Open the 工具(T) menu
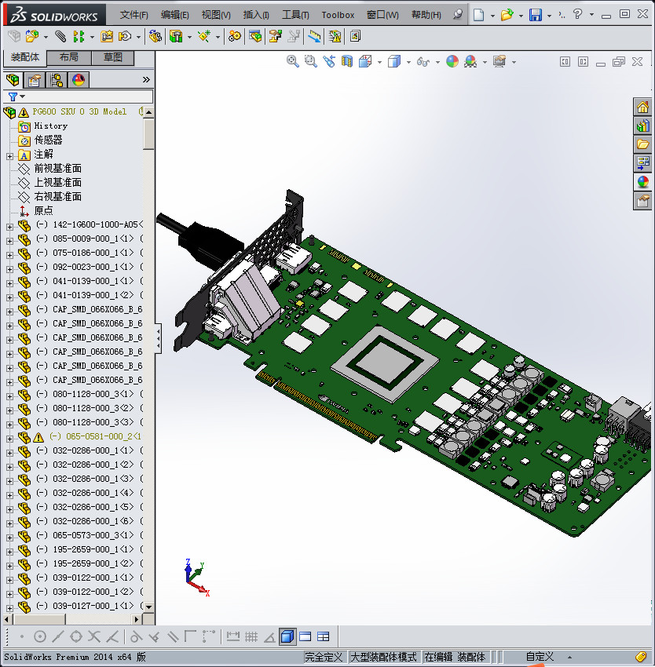Viewport: 655px width, 667px height. point(295,15)
